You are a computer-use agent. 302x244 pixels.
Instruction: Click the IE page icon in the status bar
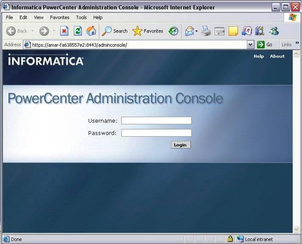click(x=6, y=239)
